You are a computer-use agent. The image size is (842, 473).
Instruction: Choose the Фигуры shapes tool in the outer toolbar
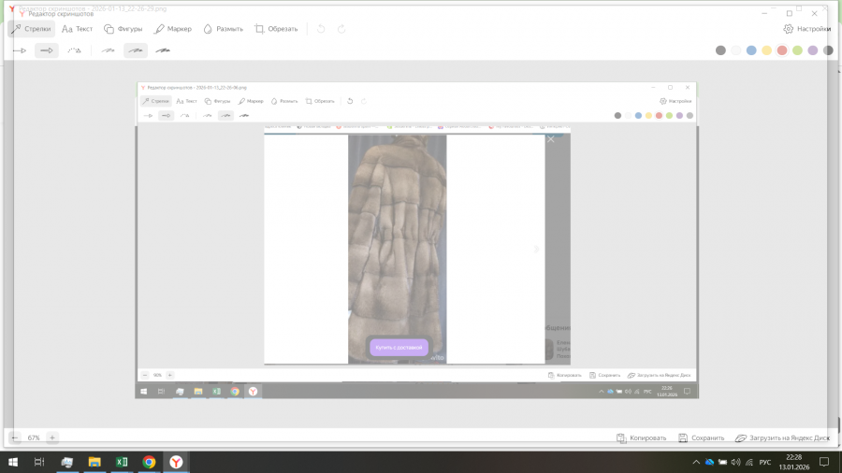(x=123, y=29)
